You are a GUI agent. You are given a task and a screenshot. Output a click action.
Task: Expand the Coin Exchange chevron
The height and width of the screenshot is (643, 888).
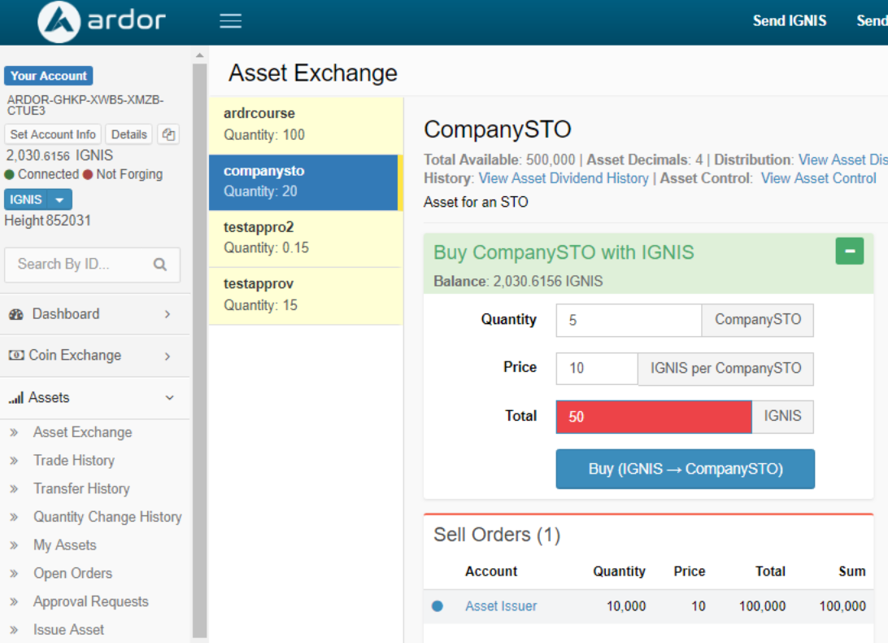point(168,356)
